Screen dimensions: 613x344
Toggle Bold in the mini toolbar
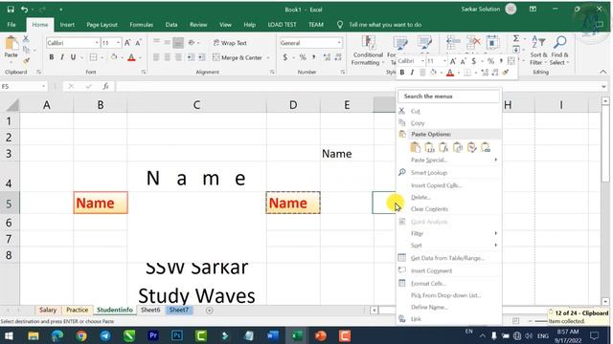point(402,73)
